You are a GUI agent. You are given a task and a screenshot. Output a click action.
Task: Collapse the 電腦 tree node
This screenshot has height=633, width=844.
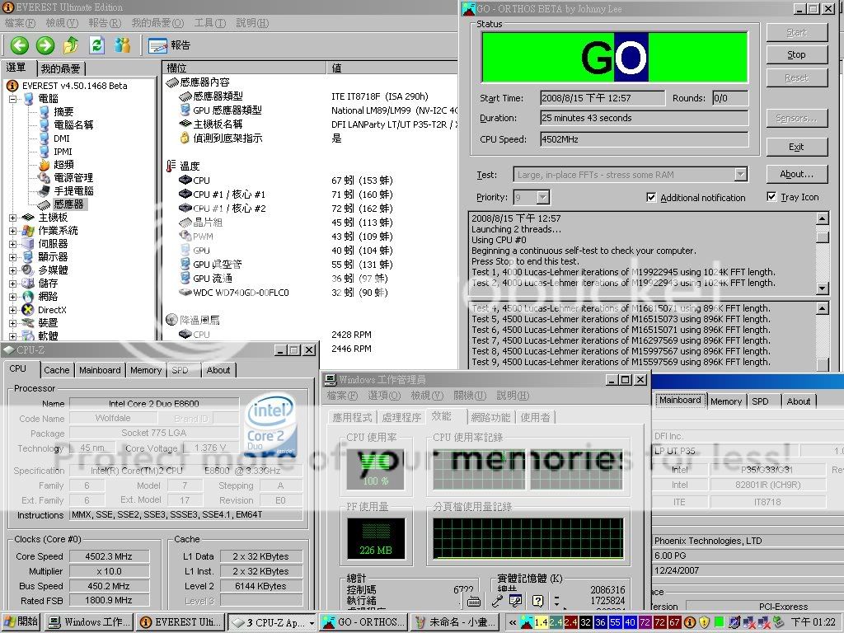(x=13, y=99)
